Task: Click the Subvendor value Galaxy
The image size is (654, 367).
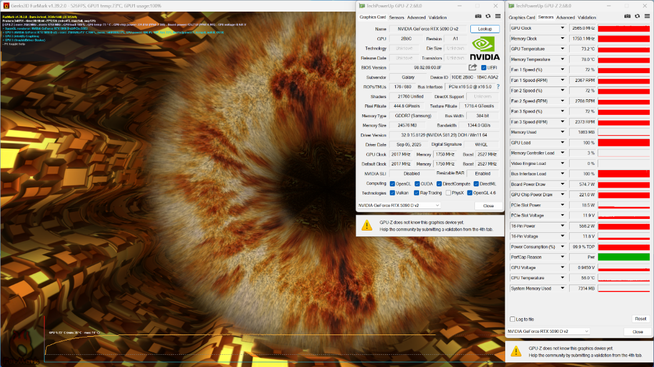Action: (x=408, y=77)
